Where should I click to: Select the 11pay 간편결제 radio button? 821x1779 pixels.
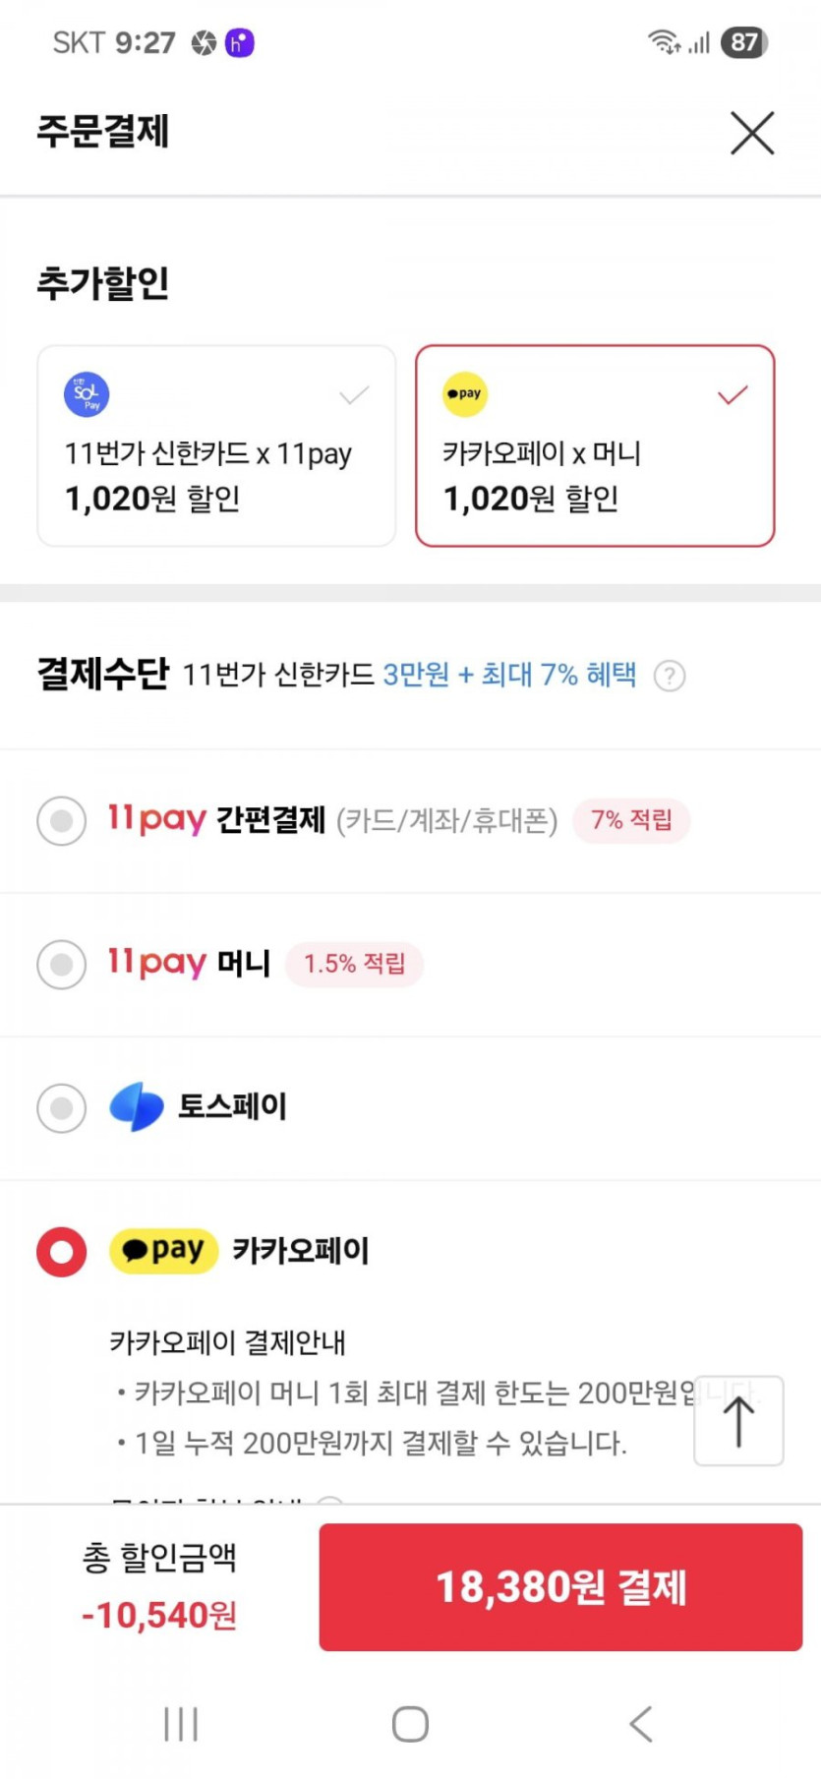61,820
